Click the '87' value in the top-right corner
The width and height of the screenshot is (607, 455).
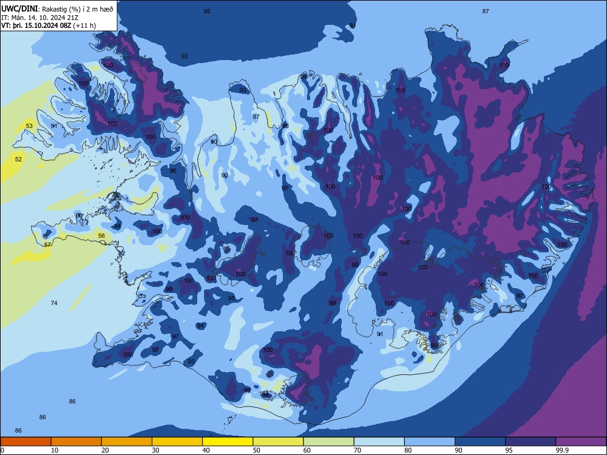coord(486,11)
